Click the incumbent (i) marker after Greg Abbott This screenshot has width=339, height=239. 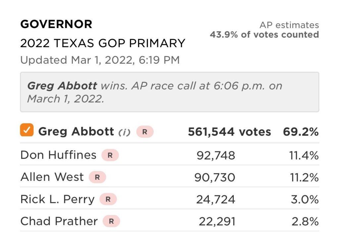(124, 132)
